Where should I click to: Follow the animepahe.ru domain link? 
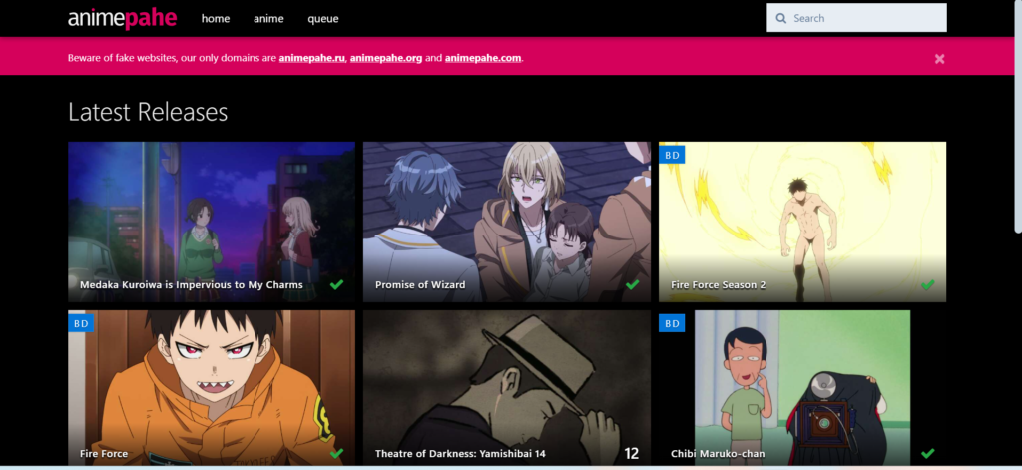pyautogui.click(x=311, y=58)
